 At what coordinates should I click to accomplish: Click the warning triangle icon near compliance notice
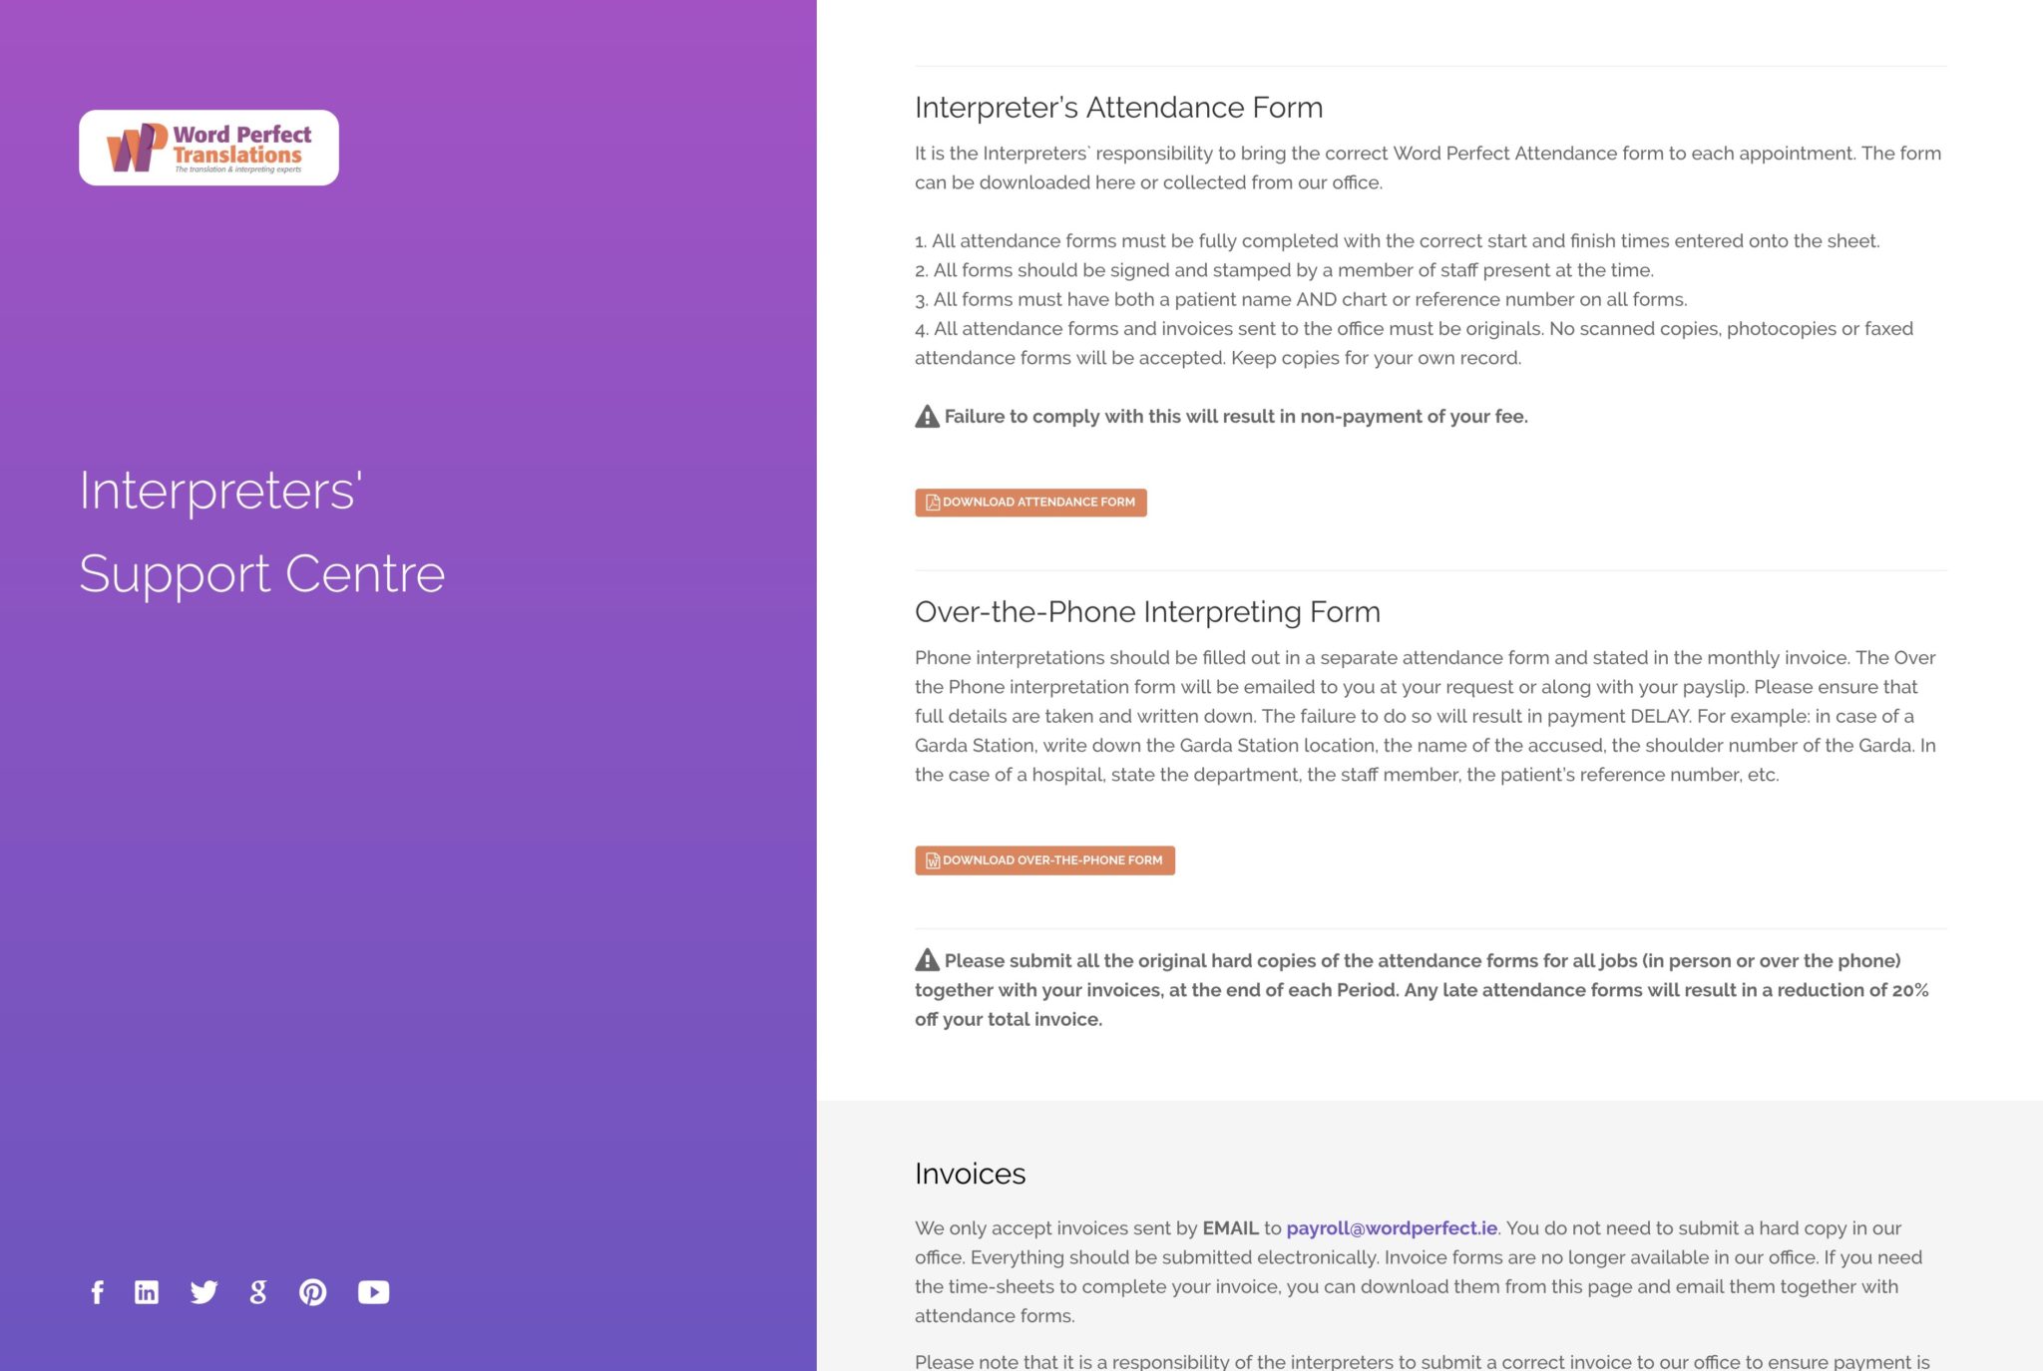click(x=926, y=416)
